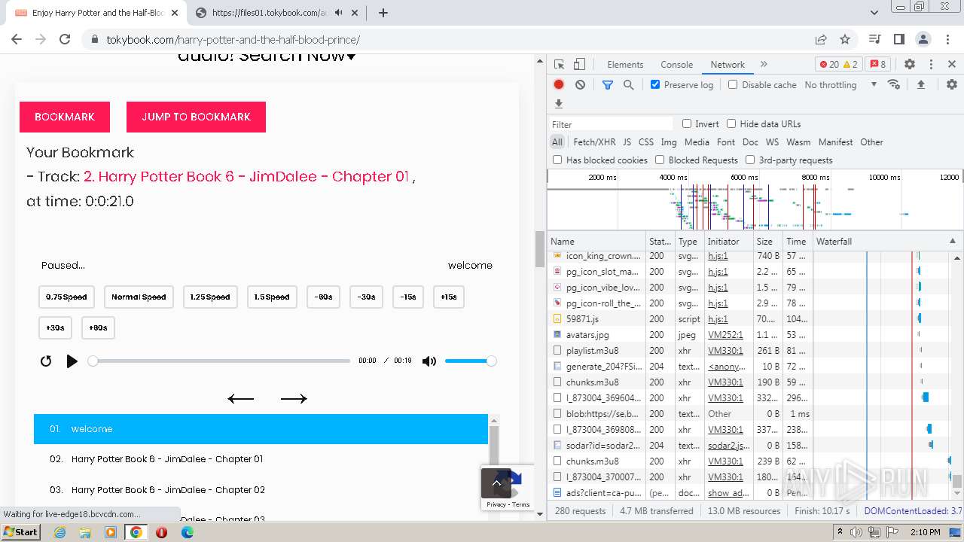Click the network Filter input field
The image size is (964, 542).
(612, 124)
